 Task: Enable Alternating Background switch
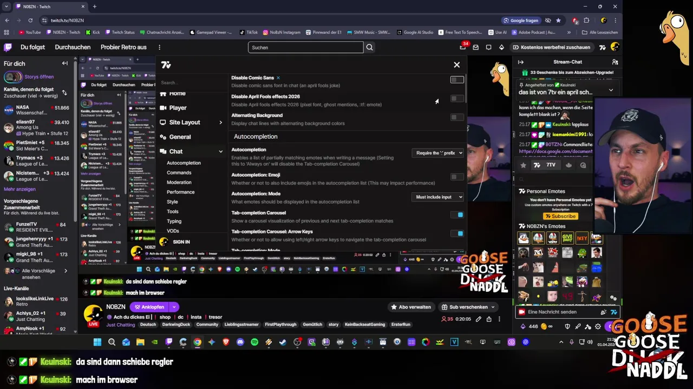tap(457, 117)
